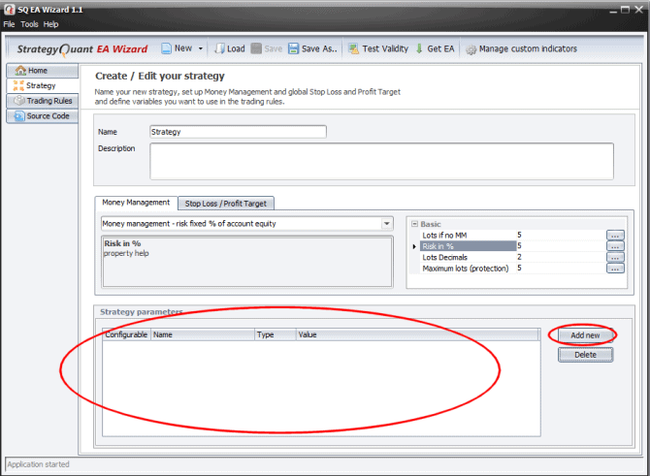Screen dimensions: 650x476
Task: Click ellipsis button for Maximum lots (protection)
Action: tap(615, 269)
